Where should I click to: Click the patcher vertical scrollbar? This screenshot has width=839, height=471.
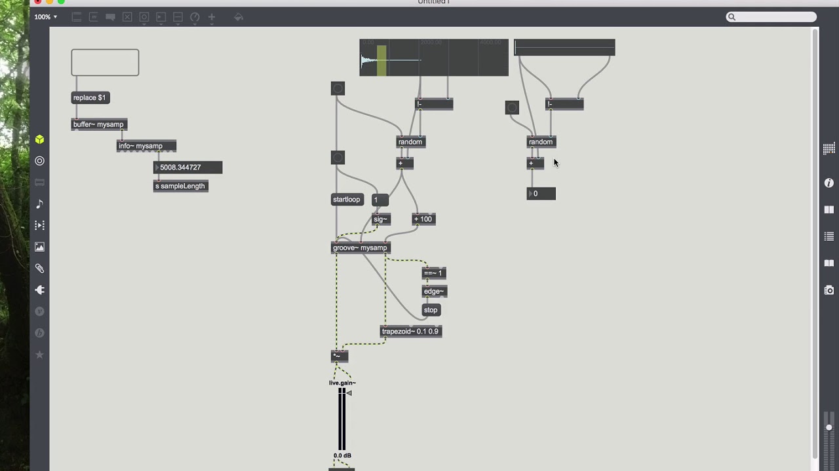(x=815, y=242)
